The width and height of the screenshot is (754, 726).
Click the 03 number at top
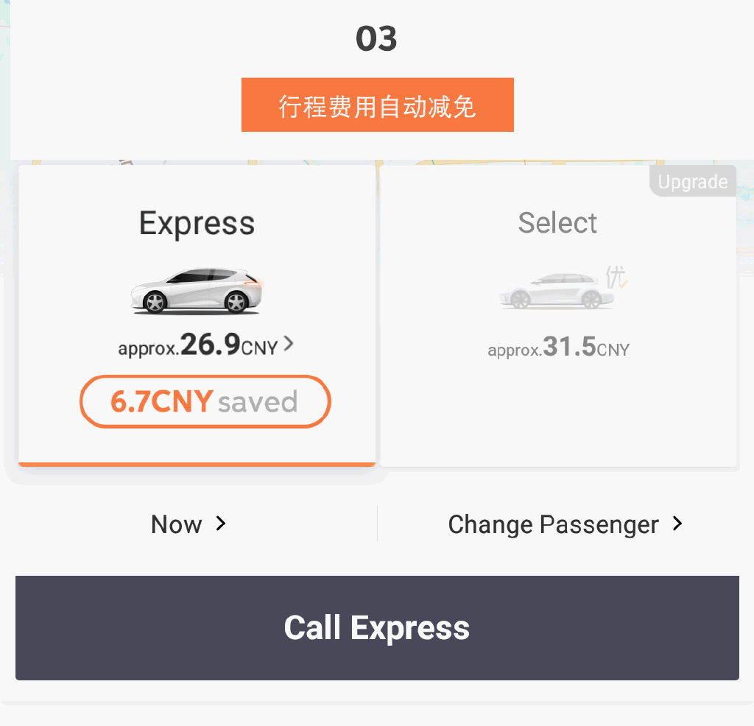coord(376,39)
